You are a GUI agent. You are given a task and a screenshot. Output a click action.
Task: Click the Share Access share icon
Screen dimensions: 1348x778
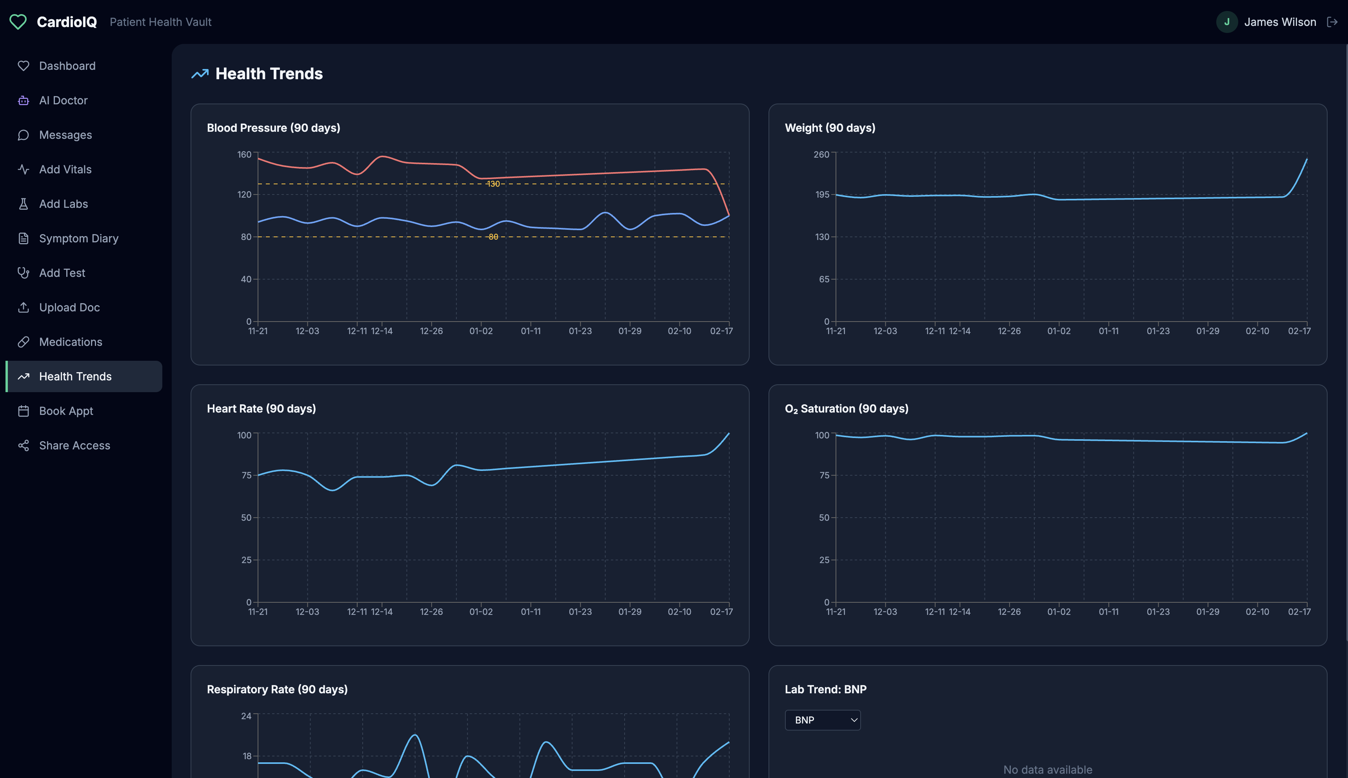click(24, 445)
